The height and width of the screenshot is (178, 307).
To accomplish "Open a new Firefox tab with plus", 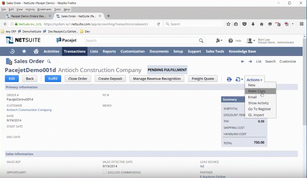I will (x=108, y=16).
